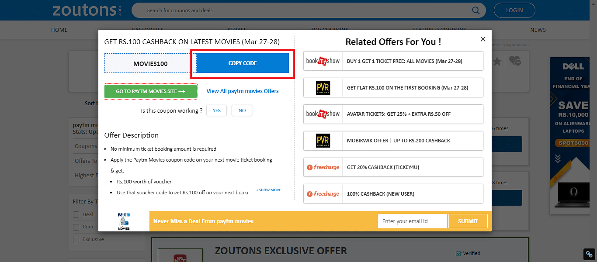The image size is (597, 262).
Task: Select the MOVIES100 coupon code box
Action: (x=150, y=63)
